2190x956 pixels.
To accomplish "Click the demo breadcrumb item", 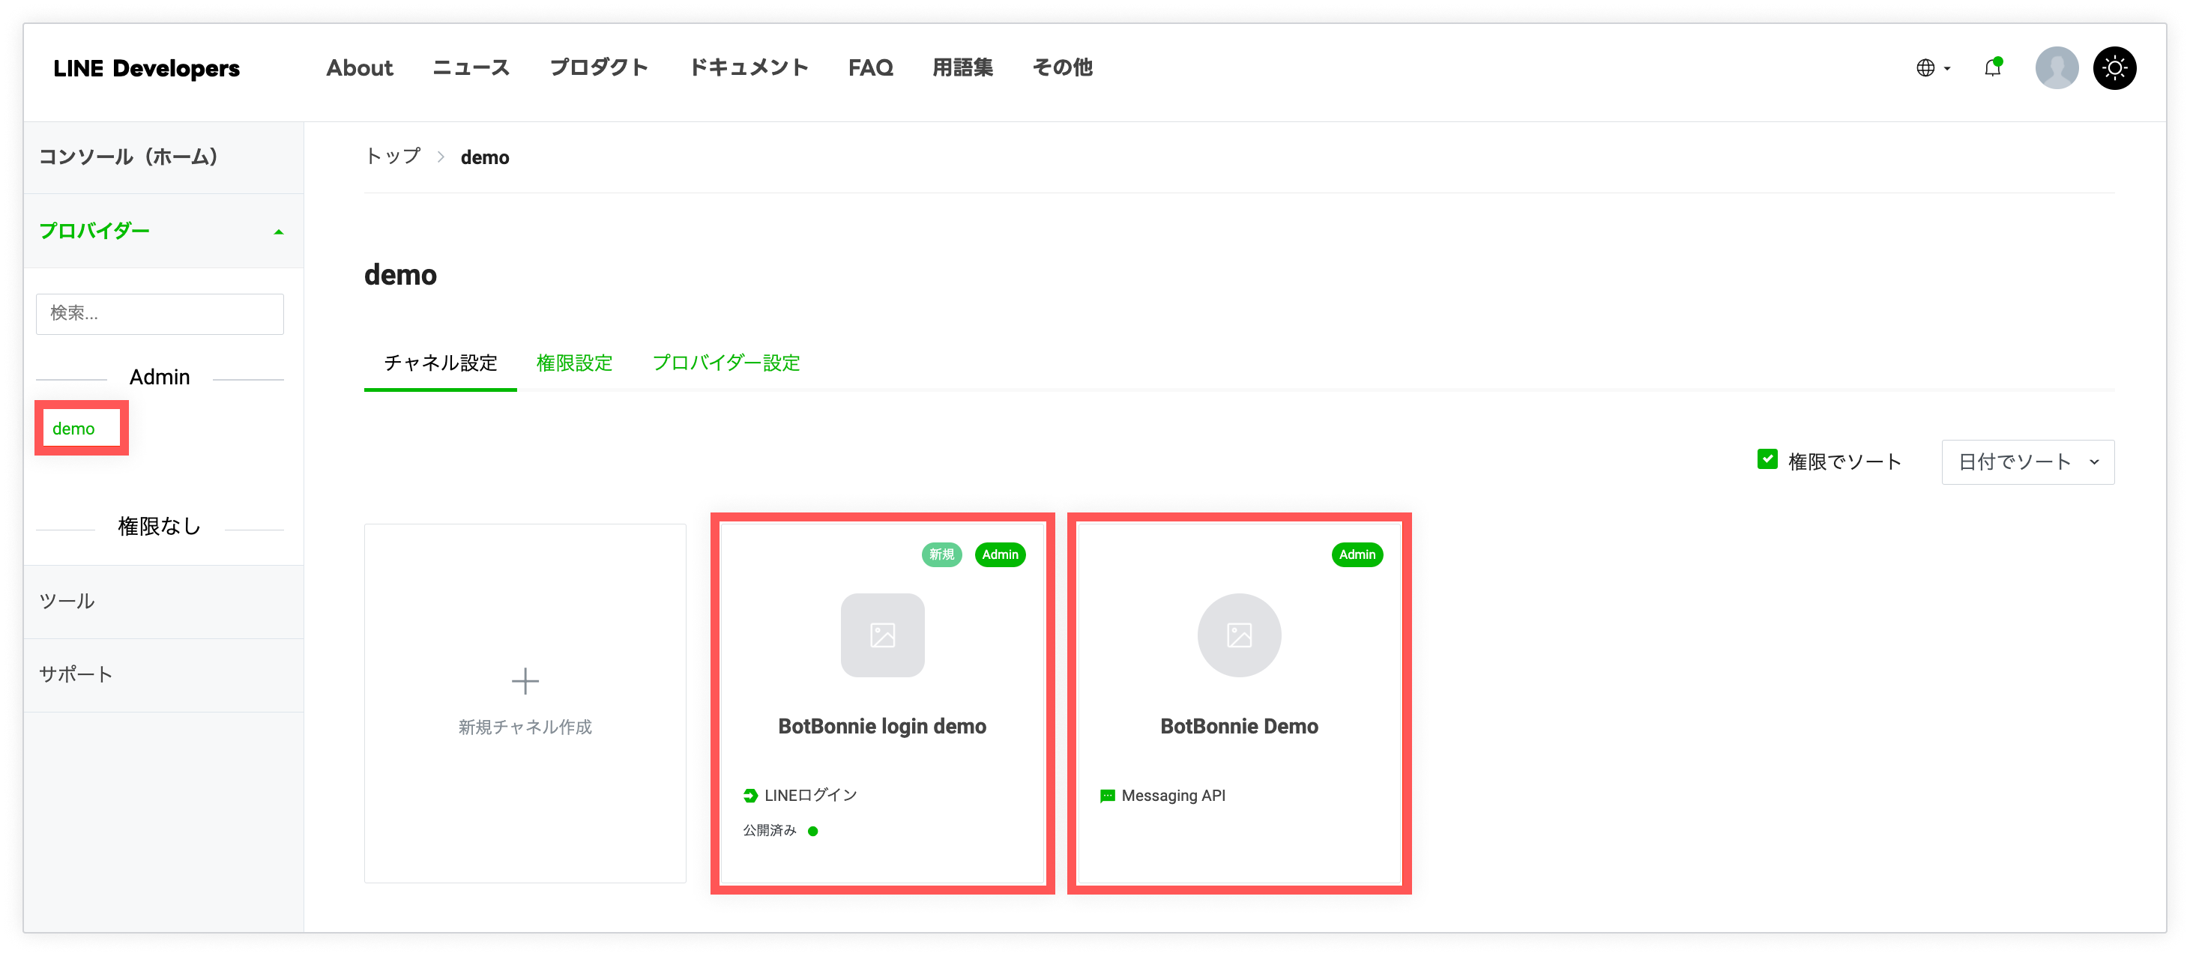I will point(485,157).
